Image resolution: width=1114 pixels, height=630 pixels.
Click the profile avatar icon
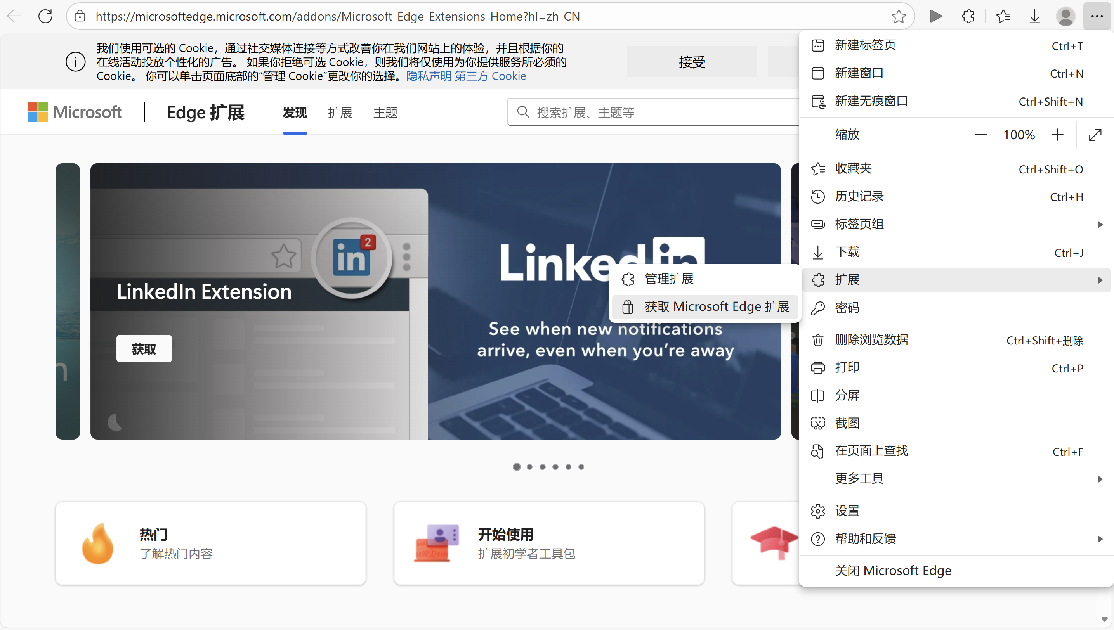tap(1065, 16)
